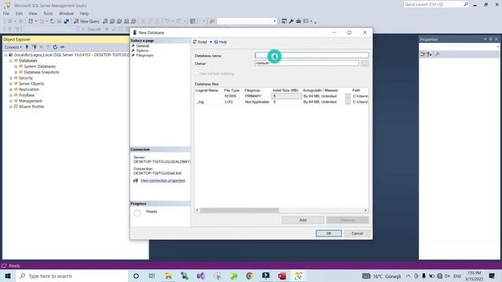502x282 pixels.
Task: Click the Property Pages wrench icon in Properties panel
Action: pyautogui.click(x=438, y=54)
